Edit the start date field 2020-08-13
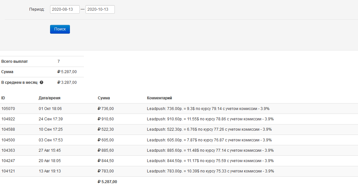The width and height of the screenshot is (358, 187). [65, 10]
